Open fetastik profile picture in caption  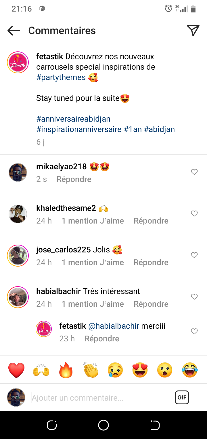[18, 62]
